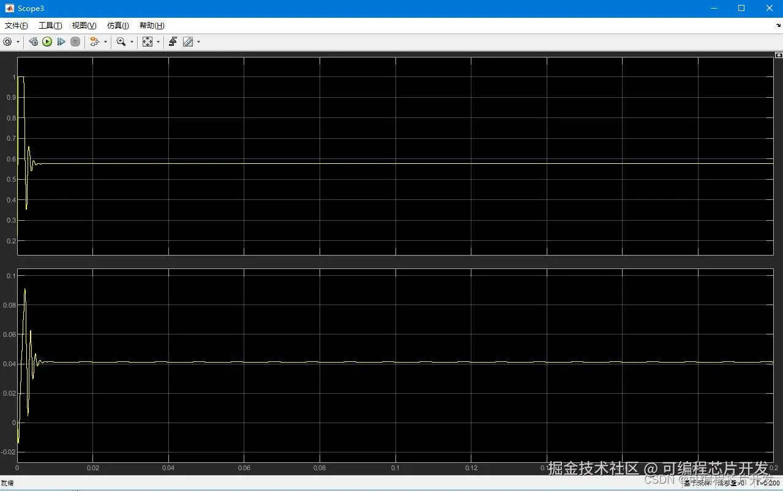Open the 工具(T) menu
The image size is (783, 491).
pos(50,25)
